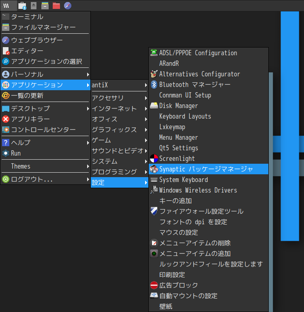Launch Lxkeymap
The width and height of the screenshot is (304, 312).
(208, 127)
